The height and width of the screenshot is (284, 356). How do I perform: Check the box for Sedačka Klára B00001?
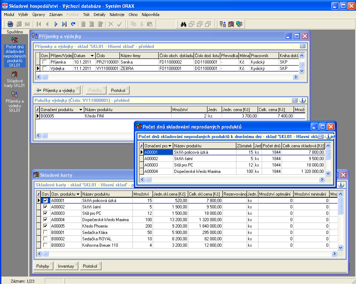(x=45, y=232)
